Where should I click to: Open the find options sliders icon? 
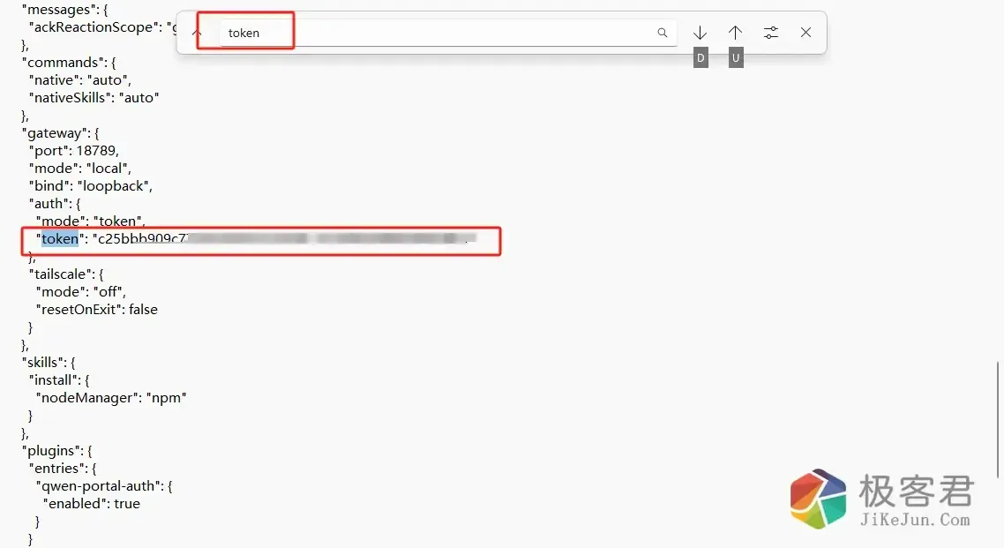(771, 33)
